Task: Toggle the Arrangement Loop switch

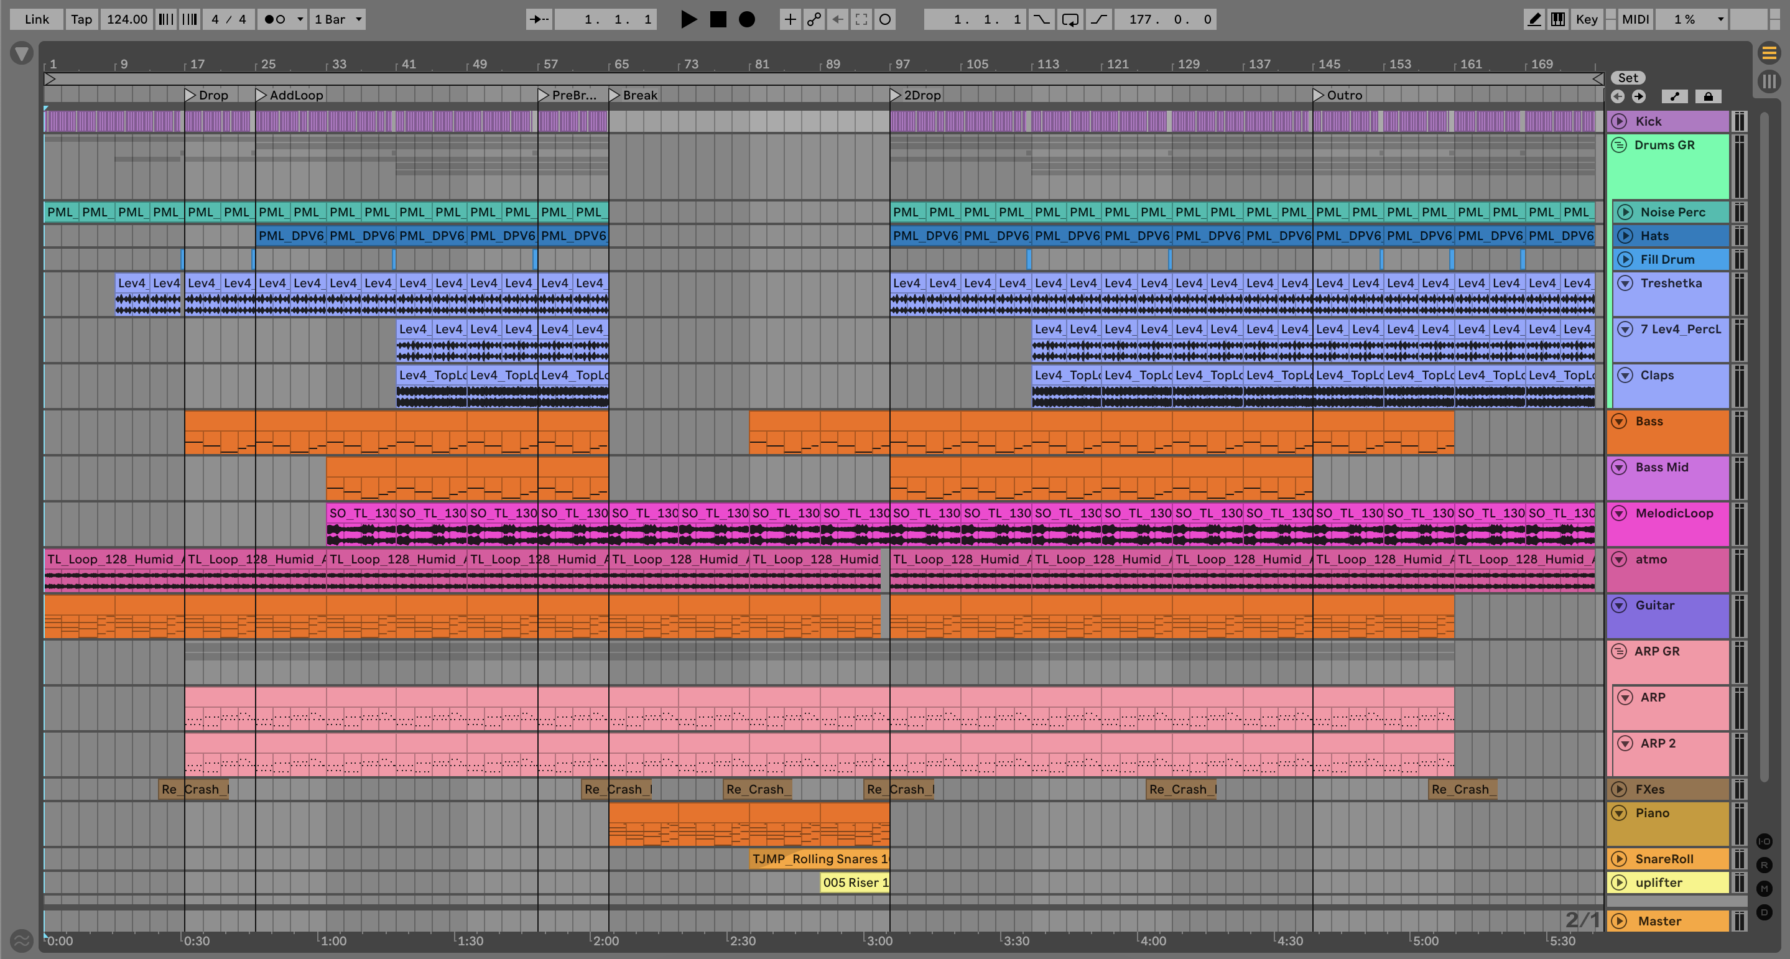Action: (1070, 19)
